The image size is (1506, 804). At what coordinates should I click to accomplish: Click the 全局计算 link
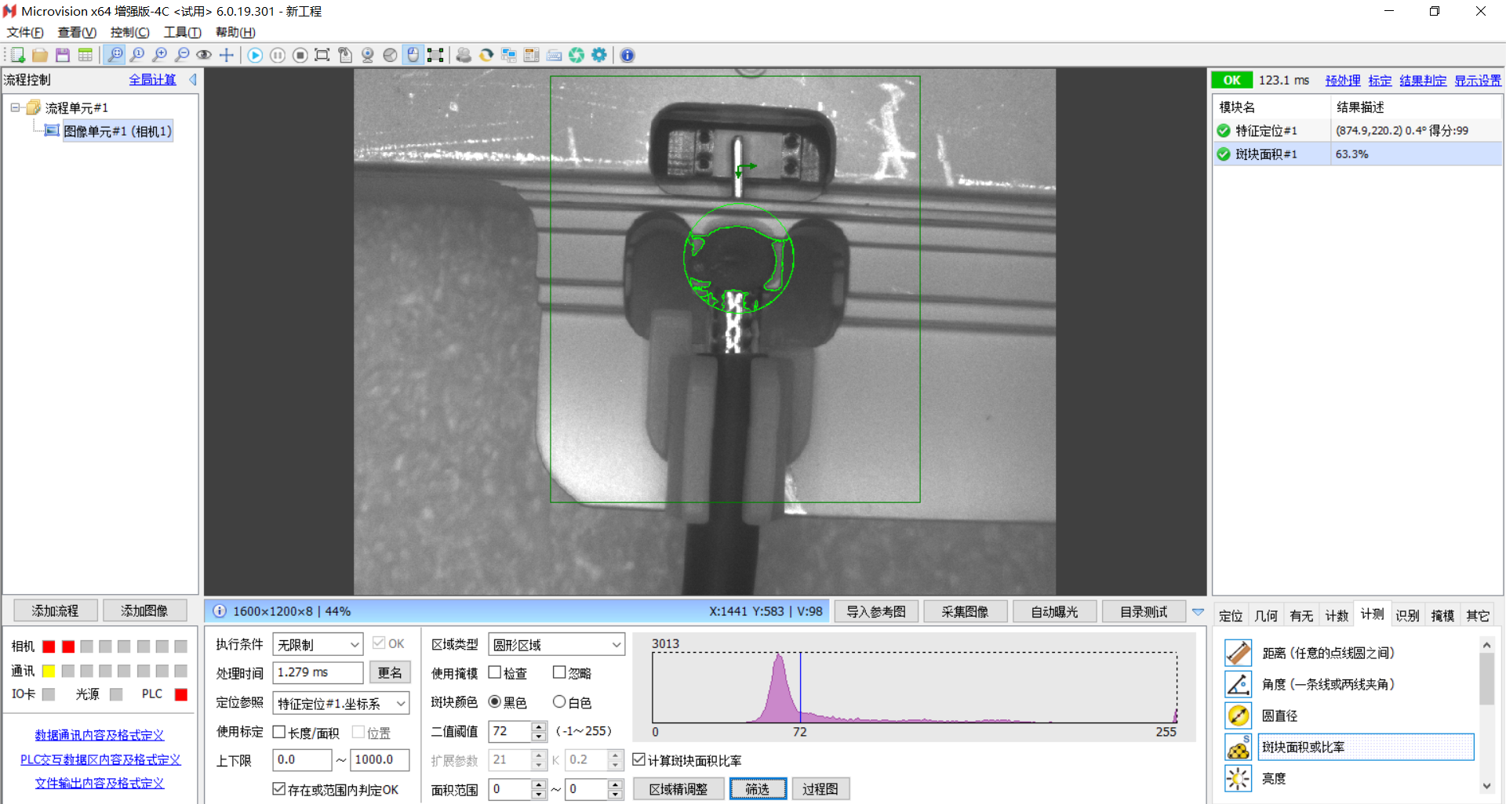click(x=152, y=79)
